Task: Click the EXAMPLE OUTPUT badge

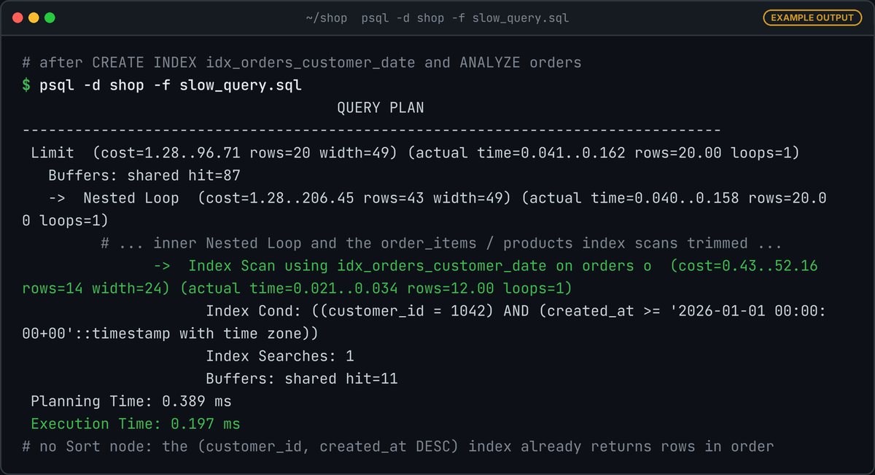Action: click(812, 17)
